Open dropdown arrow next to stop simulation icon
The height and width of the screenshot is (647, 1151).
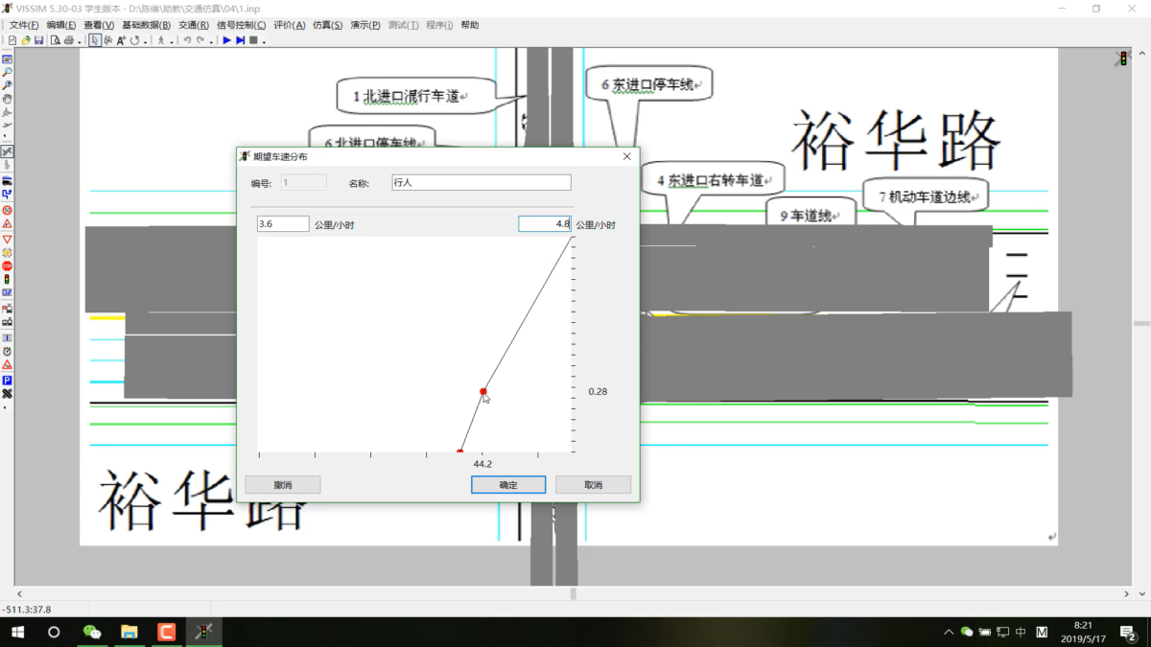click(x=264, y=41)
